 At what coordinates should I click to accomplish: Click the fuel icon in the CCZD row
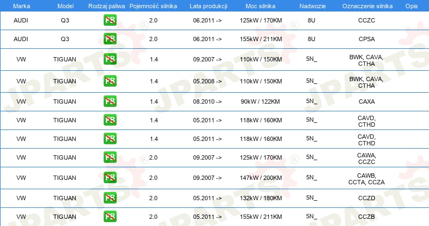[x=110, y=198]
